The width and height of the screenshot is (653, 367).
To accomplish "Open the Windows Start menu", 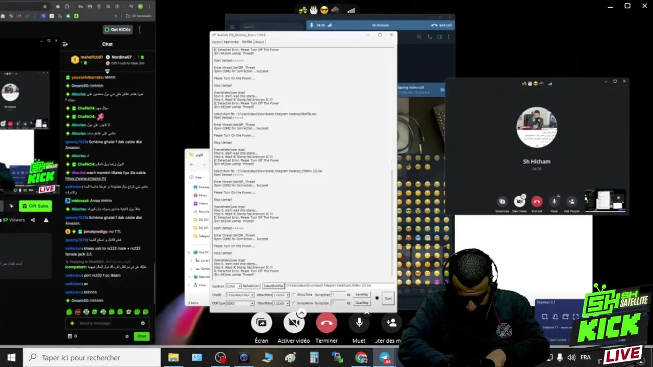I will (x=11, y=358).
